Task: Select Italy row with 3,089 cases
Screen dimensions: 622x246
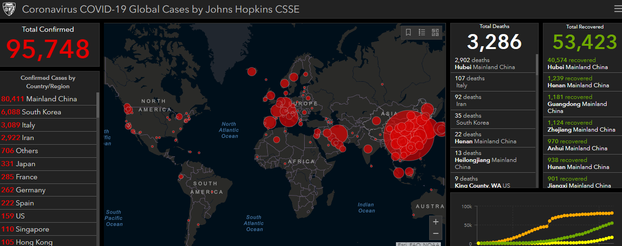Action: [48, 125]
